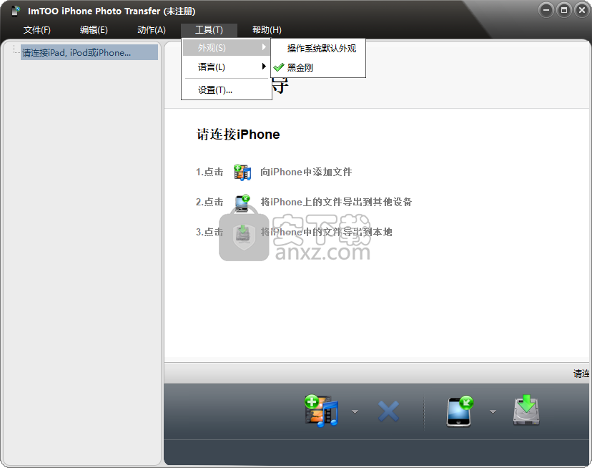Minimize the ImTOO window

point(546,10)
